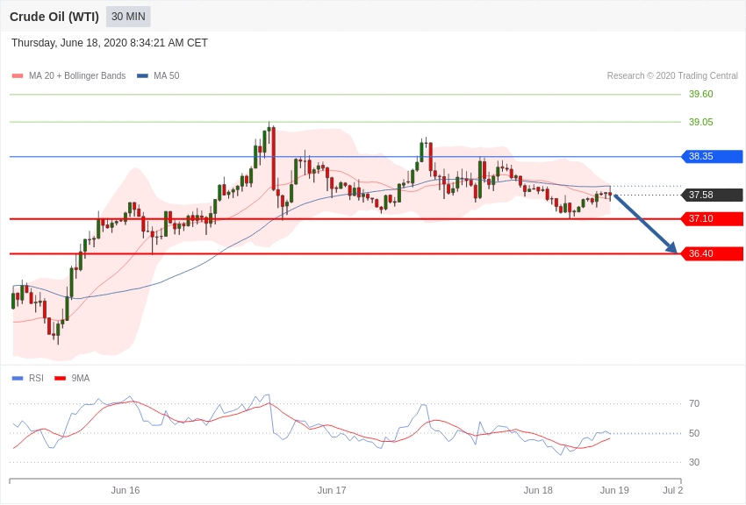The height and width of the screenshot is (505, 746).
Task: Click the Jun 17 date axis label
Action: click(x=332, y=490)
